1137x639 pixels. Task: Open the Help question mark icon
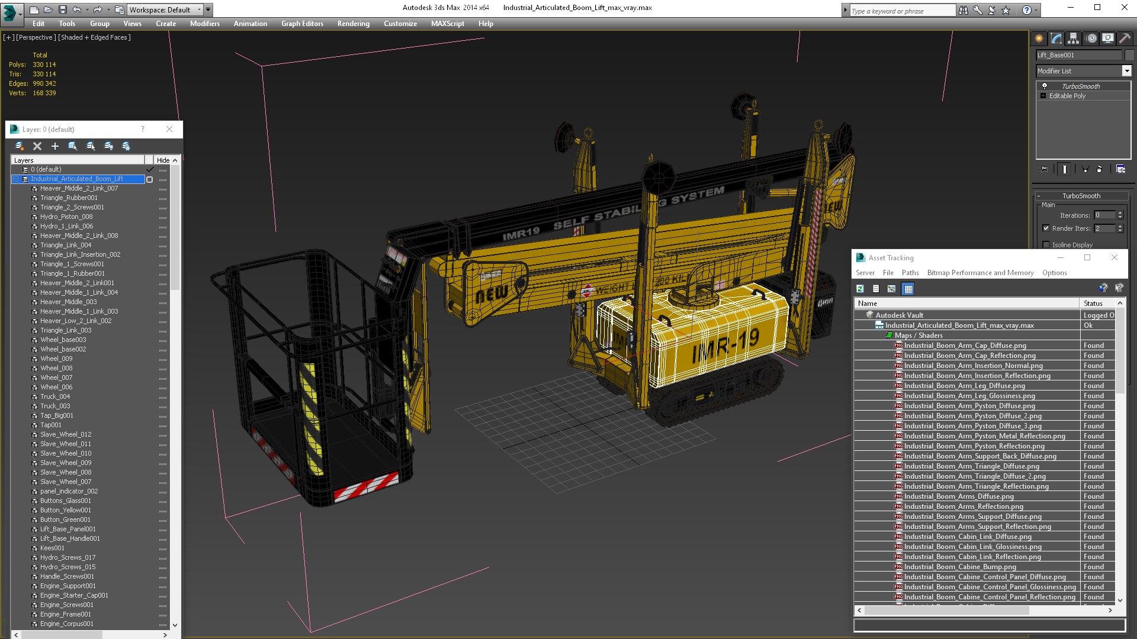[x=1027, y=10]
